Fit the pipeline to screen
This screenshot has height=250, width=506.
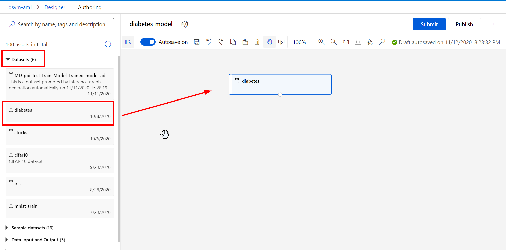click(346, 42)
